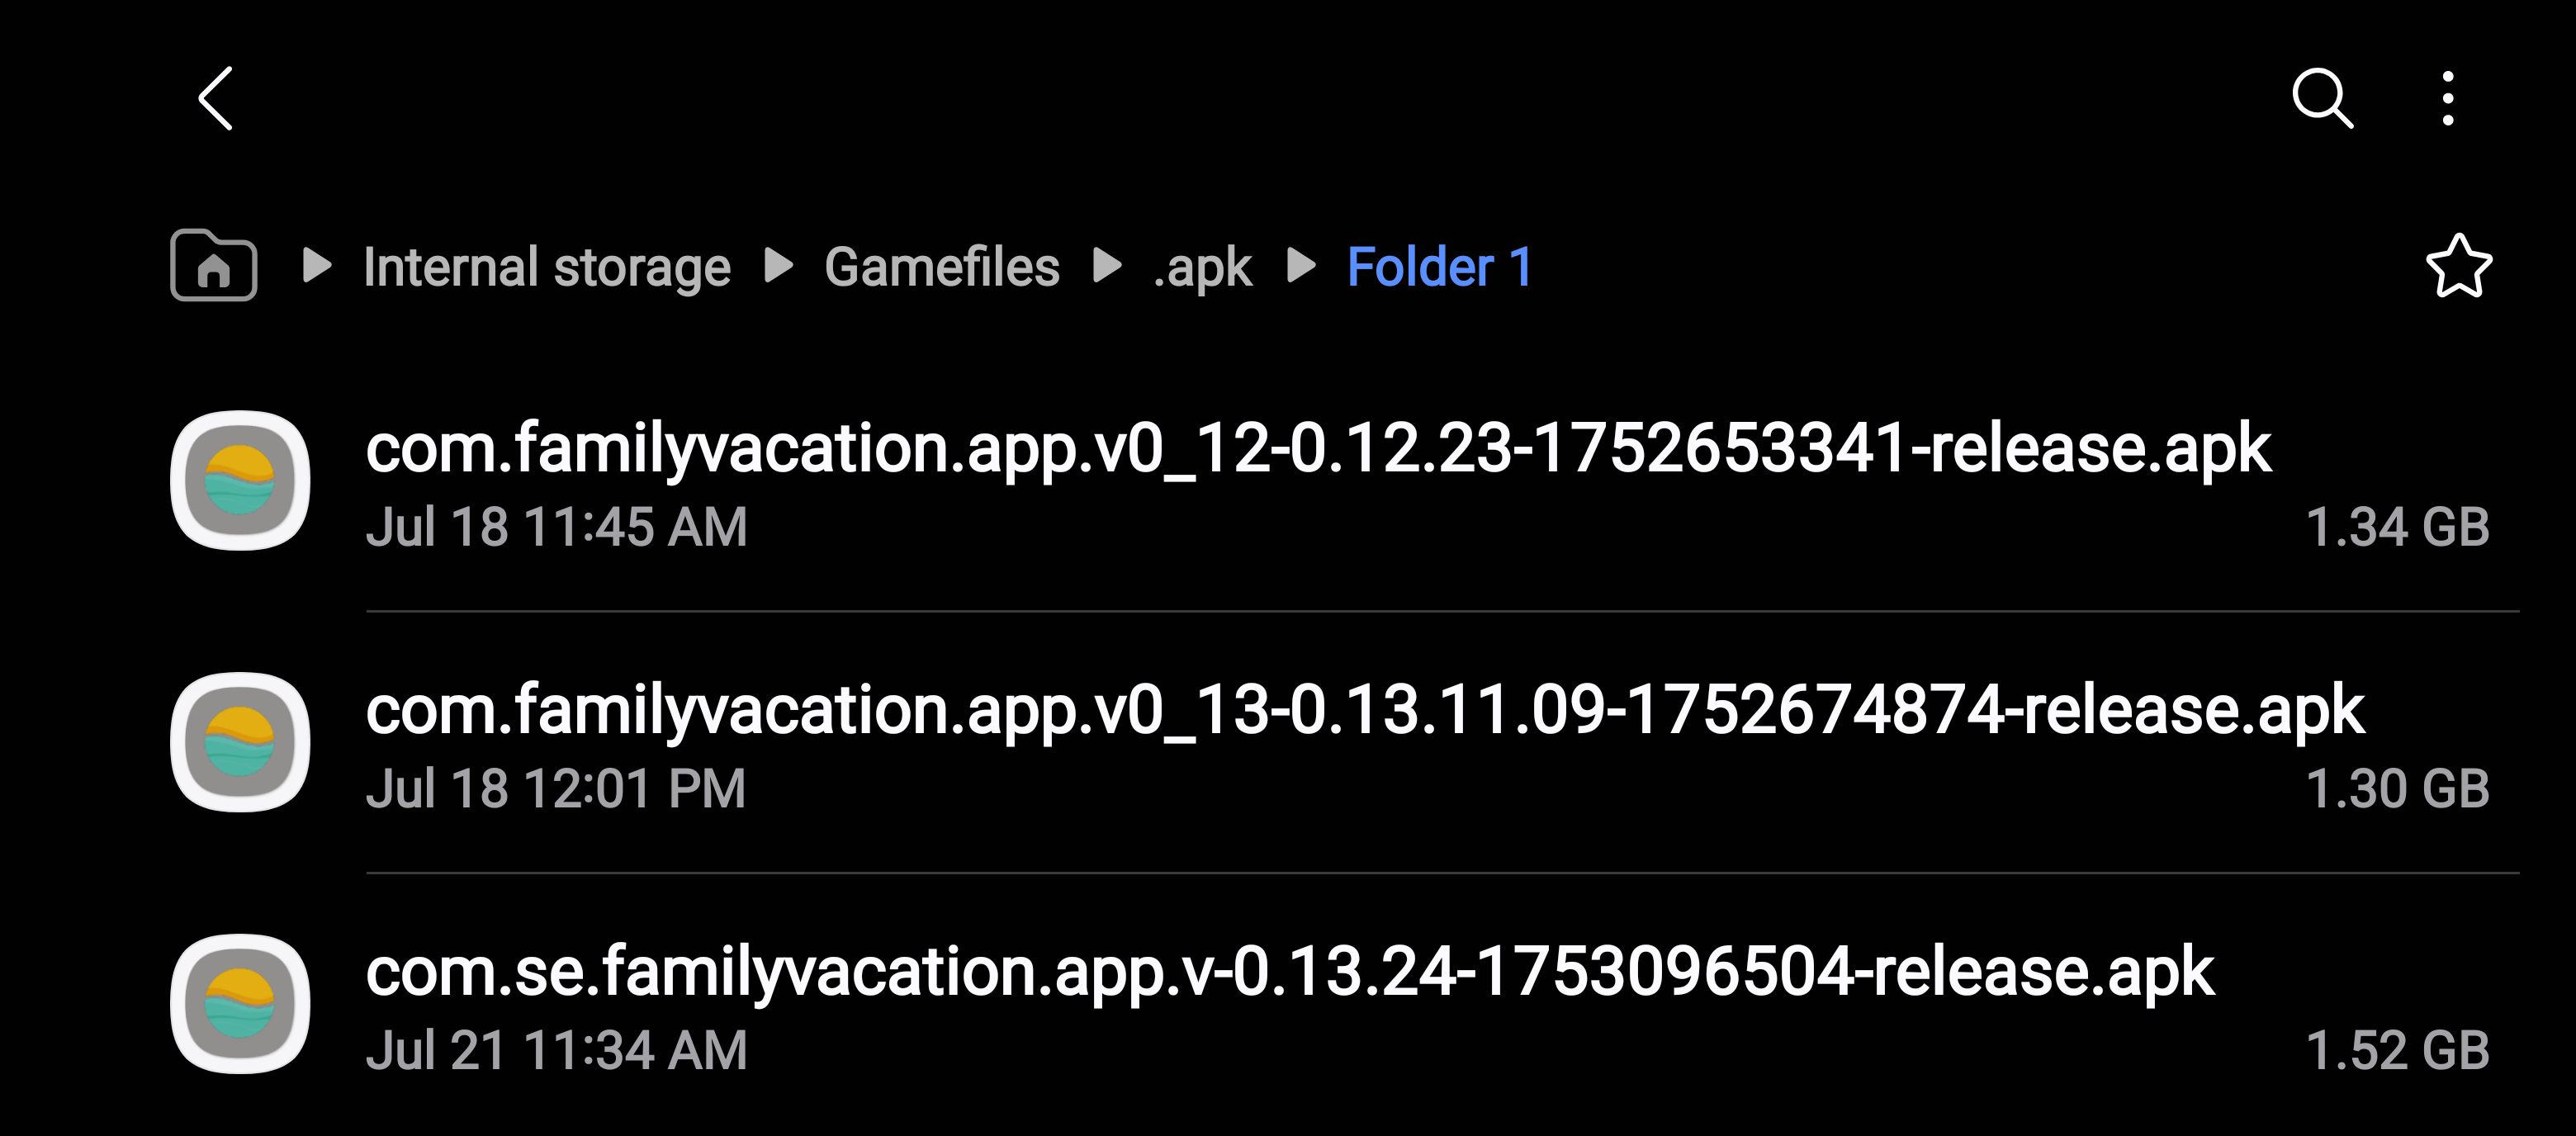Click the Folder 1 breadcrumb
This screenshot has width=2576, height=1136.
pos(1439,267)
